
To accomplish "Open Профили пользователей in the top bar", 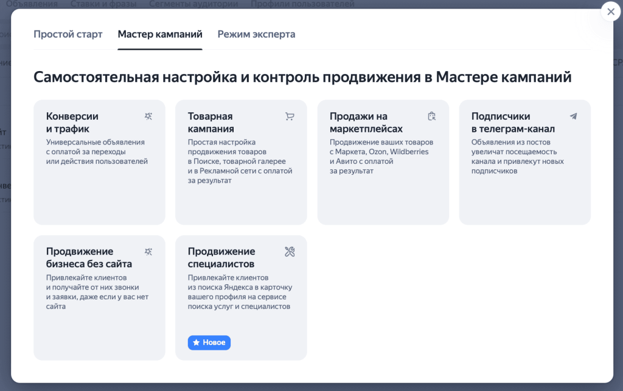I will 302,4.
